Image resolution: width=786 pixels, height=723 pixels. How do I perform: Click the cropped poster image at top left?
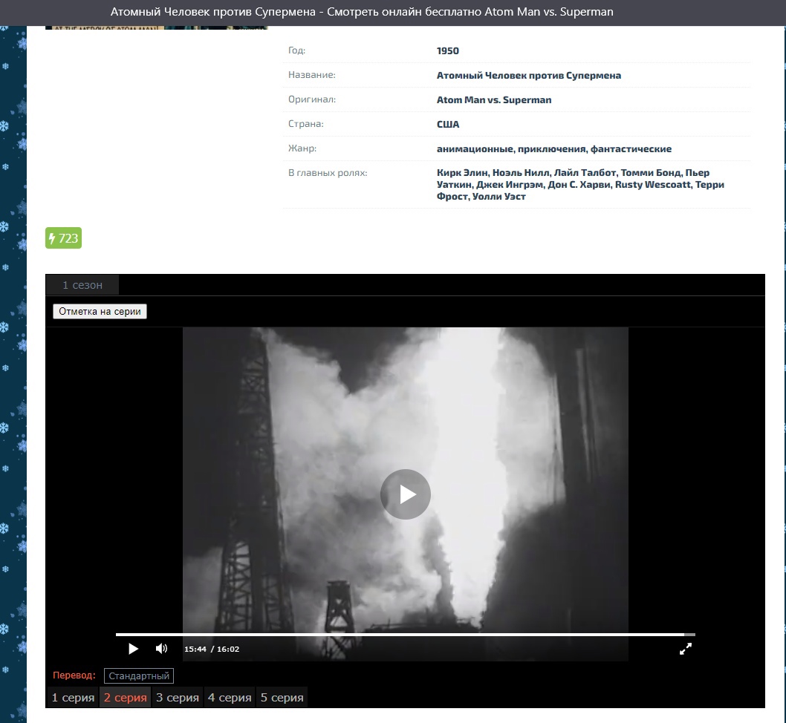pyautogui.click(x=157, y=27)
